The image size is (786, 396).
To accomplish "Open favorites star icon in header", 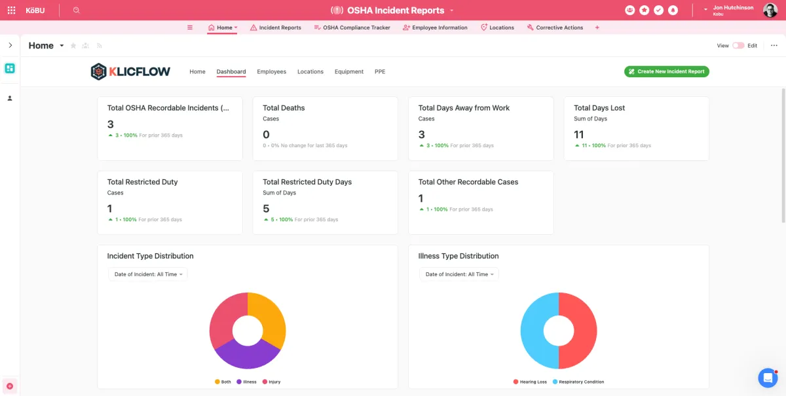I will [x=645, y=10].
